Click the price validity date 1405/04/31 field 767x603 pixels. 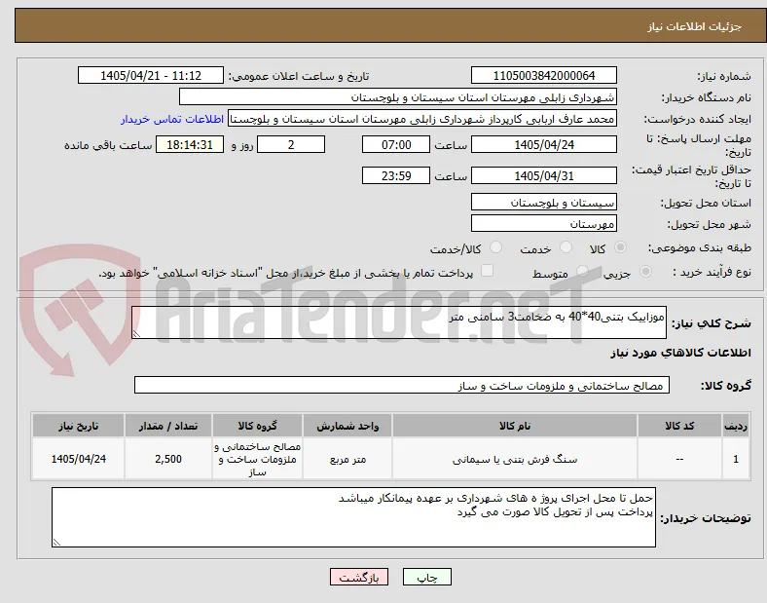543,175
